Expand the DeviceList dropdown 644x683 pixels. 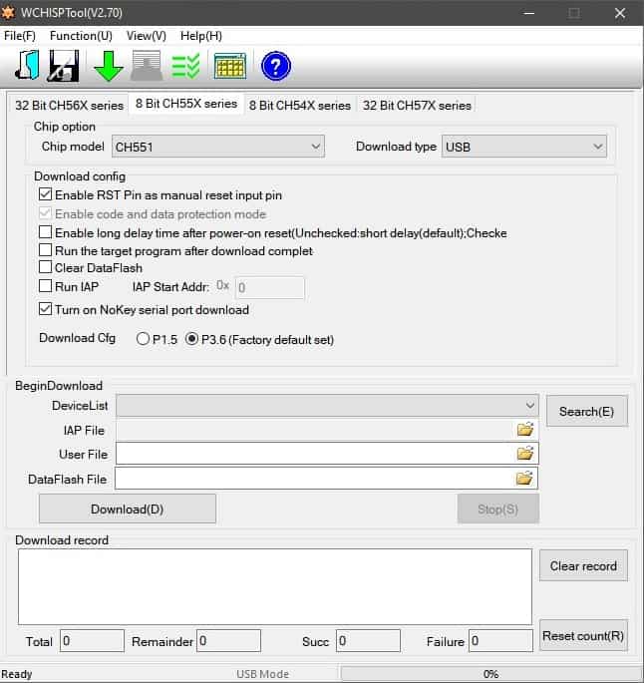coord(327,406)
